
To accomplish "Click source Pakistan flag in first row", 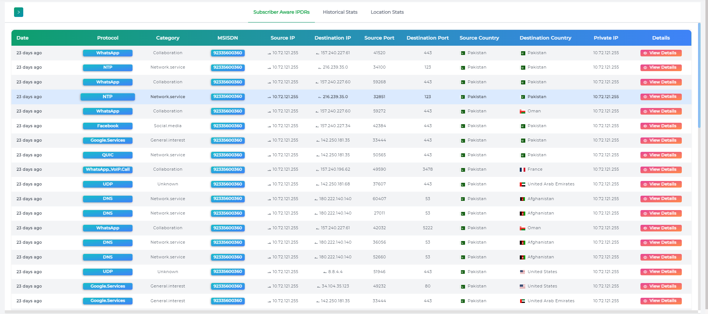I will click(463, 53).
